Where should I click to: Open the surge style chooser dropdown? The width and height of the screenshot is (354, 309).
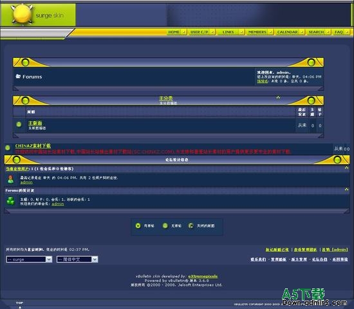tap(29, 259)
